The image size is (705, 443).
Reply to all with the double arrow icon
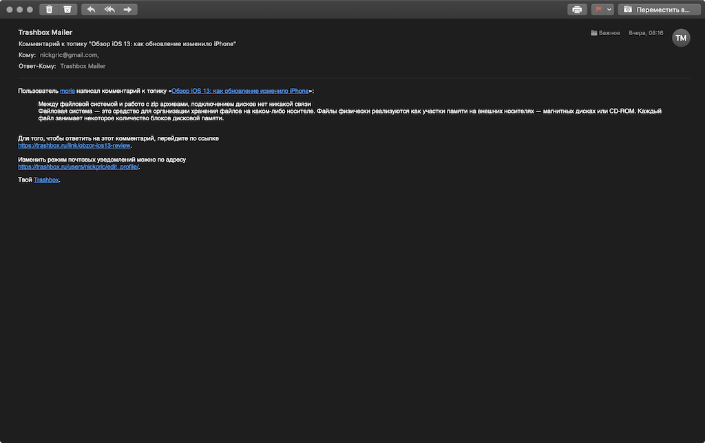coord(109,10)
